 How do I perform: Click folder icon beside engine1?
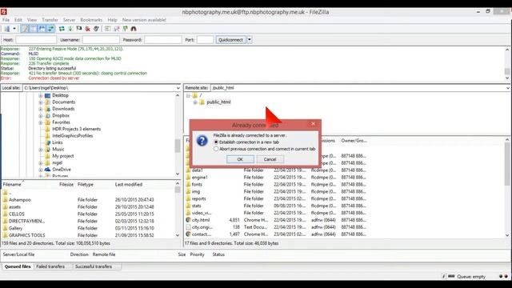click(x=188, y=178)
